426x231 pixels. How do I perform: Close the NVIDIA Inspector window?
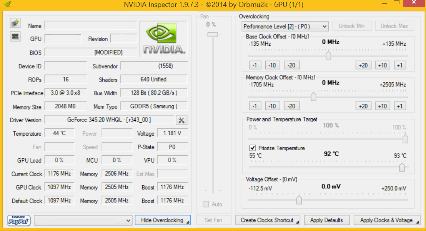(x=414, y=3)
